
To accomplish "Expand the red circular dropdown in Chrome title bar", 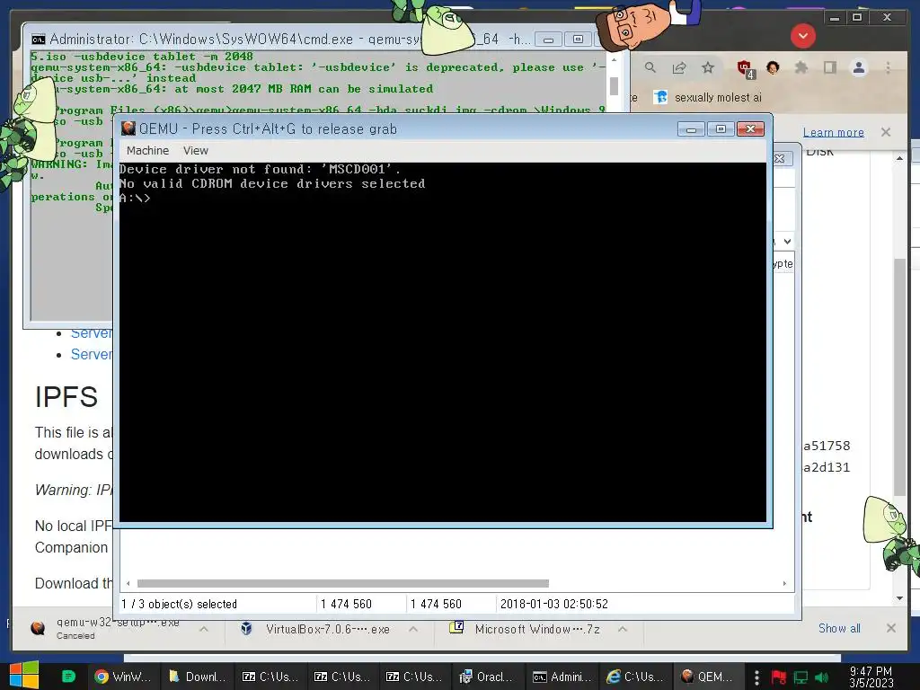I will click(x=802, y=36).
